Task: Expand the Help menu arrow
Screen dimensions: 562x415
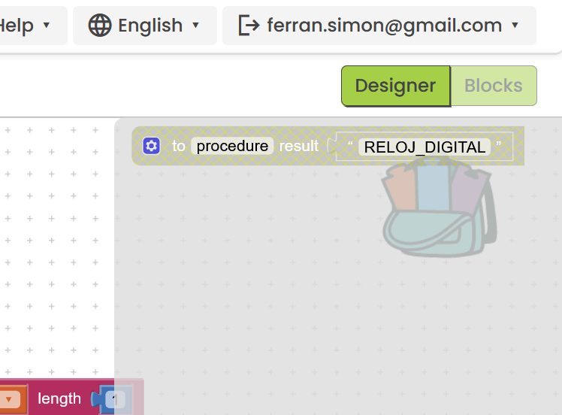Action: (x=47, y=26)
